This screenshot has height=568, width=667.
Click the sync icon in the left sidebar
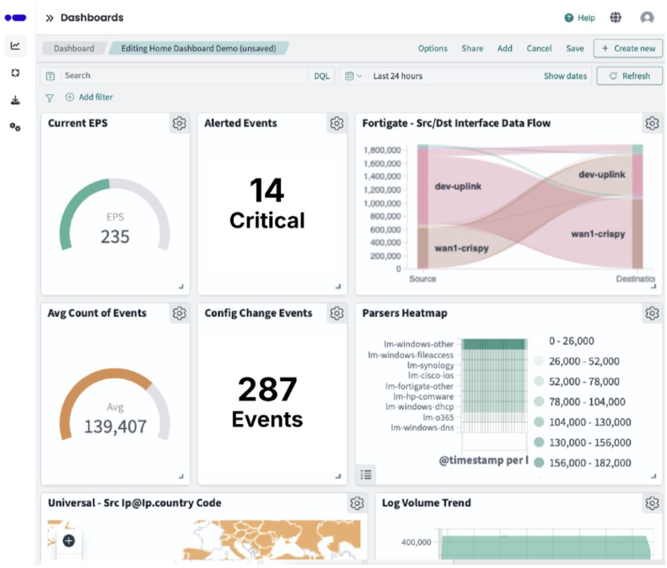point(15,73)
